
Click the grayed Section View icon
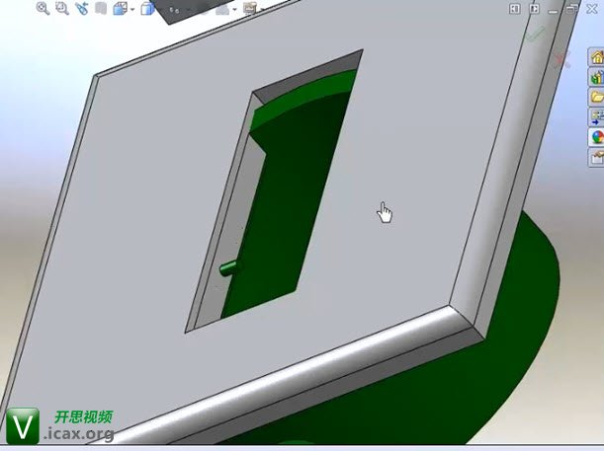pyautogui.click(x=101, y=8)
